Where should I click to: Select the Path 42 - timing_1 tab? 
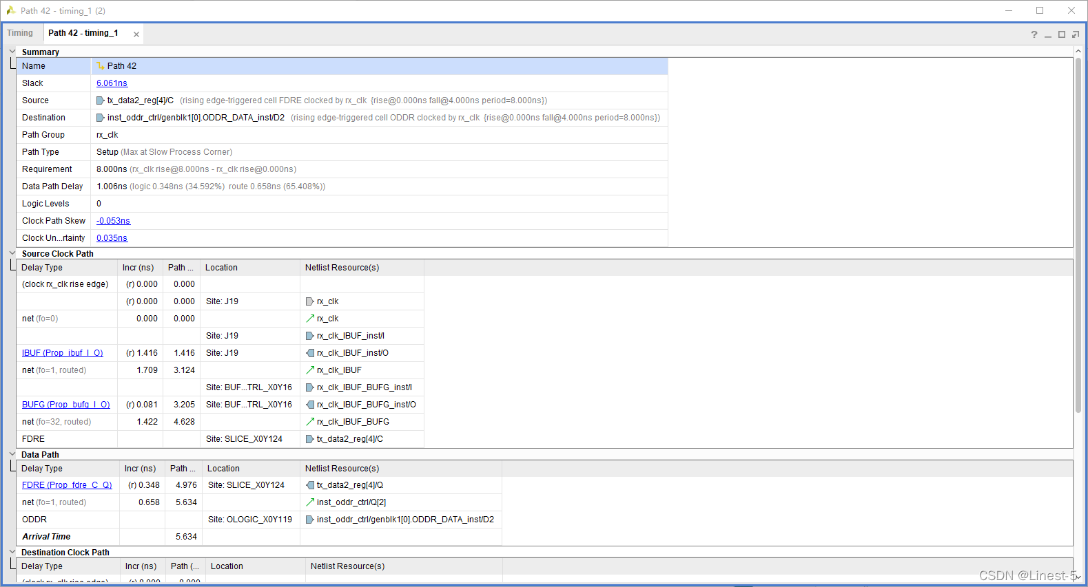point(83,33)
